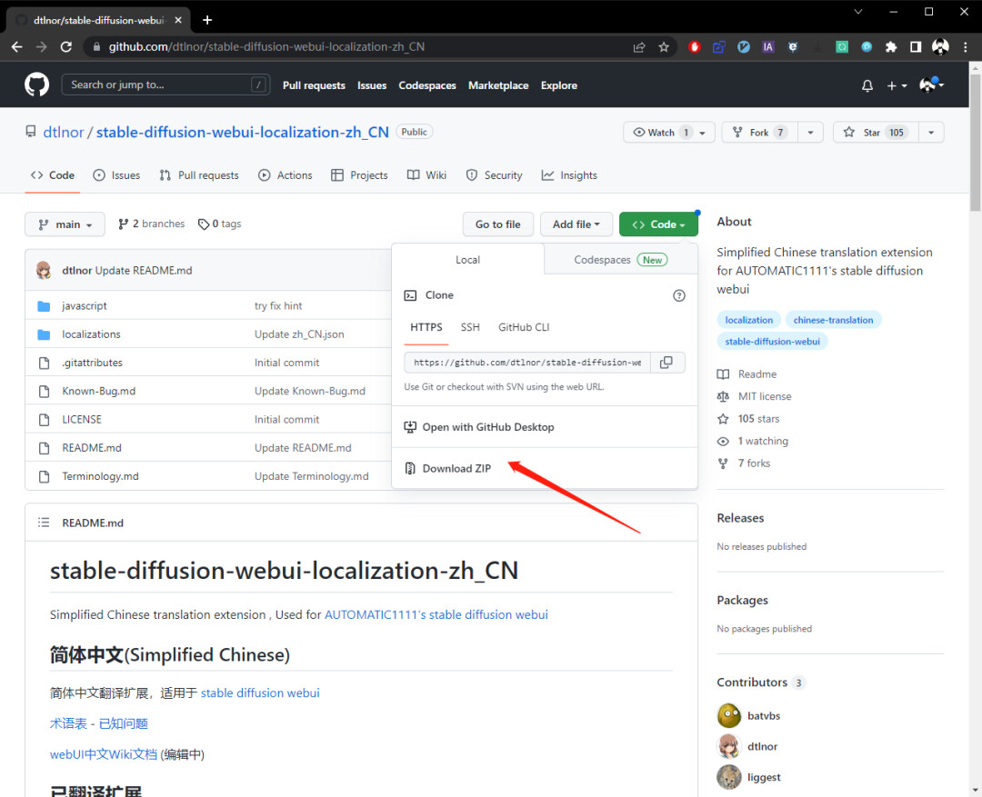Star this repository
The width and height of the screenshot is (982, 797).
[x=876, y=132]
